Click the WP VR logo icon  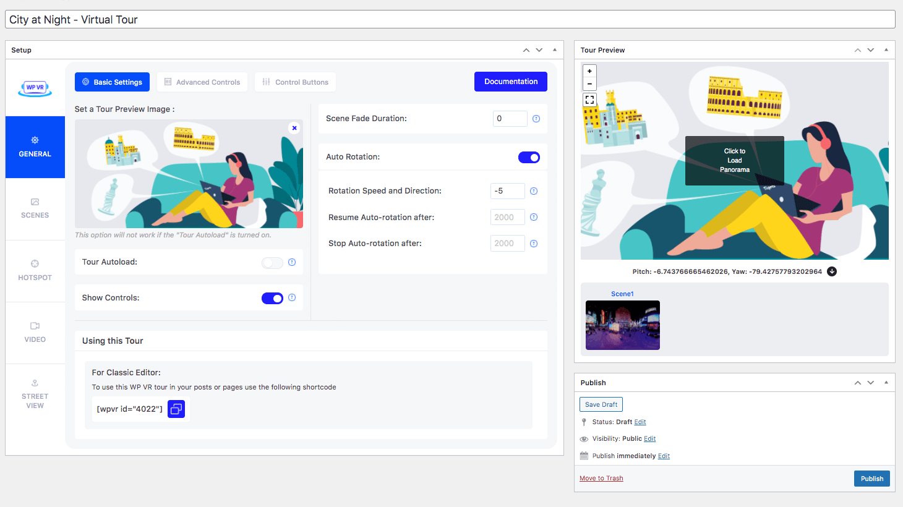pyautogui.click(x=35, y=88)
